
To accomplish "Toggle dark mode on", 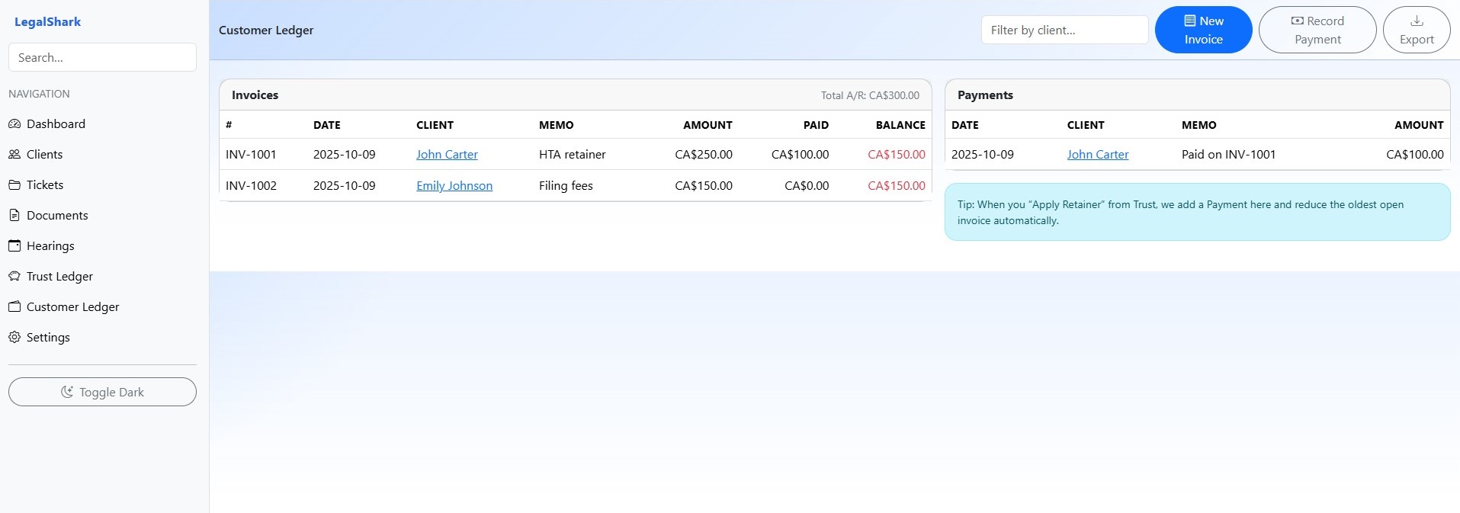I will tap(102, 392).
